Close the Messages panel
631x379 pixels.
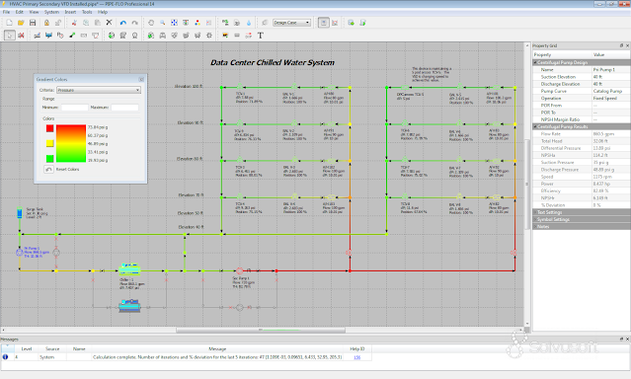(627, 340)
